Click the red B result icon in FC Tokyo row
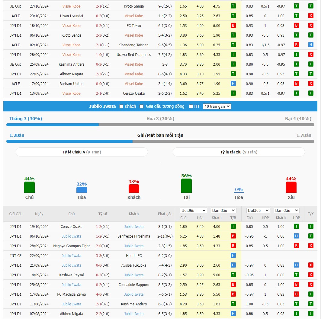Viewport: 321px width, 319px height. tap(233, 25)
